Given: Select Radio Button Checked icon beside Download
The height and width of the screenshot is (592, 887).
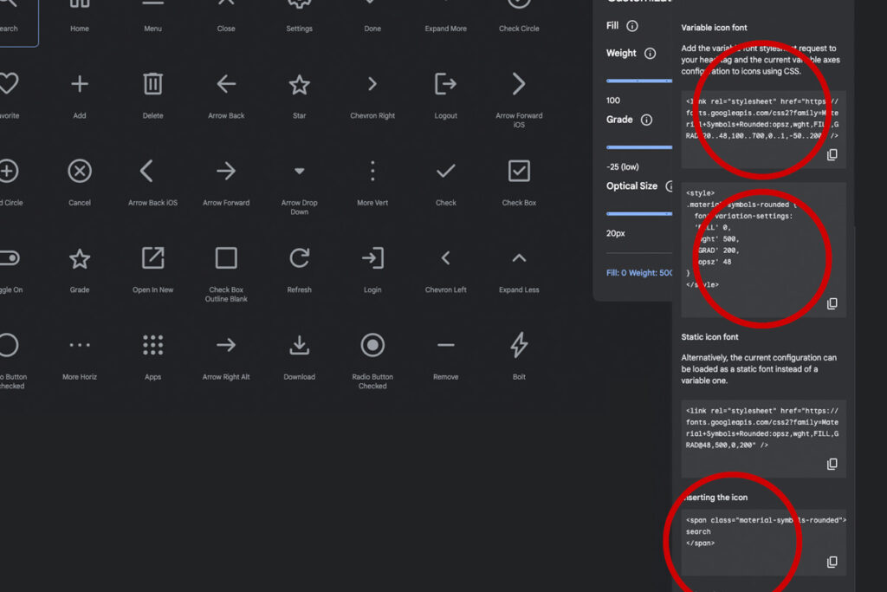Looking at the screenshot, I should pyautogui.click(x=372, y=345).
